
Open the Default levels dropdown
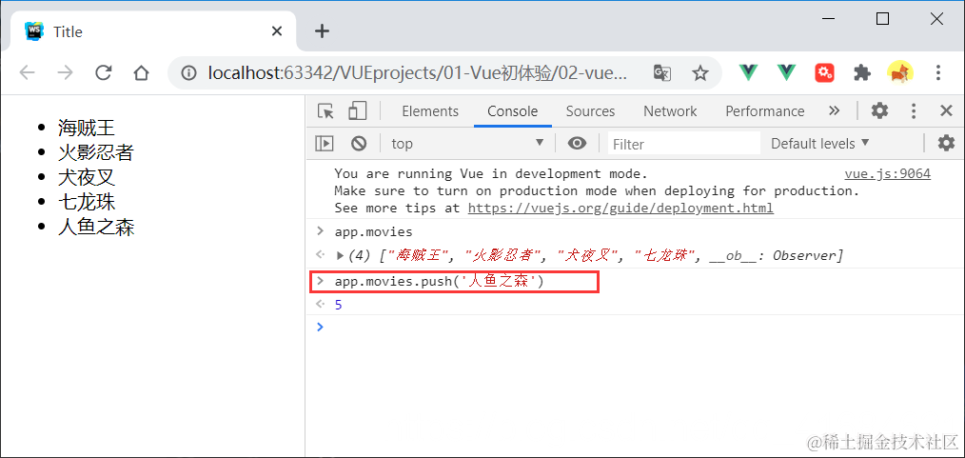(x=820, y=144)
